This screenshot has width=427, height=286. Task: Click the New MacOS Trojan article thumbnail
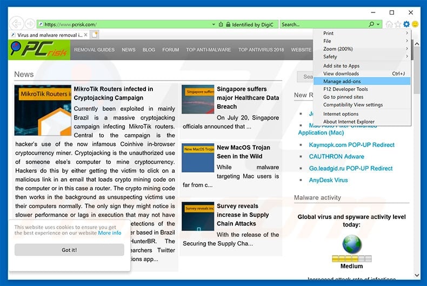[198, 158]
